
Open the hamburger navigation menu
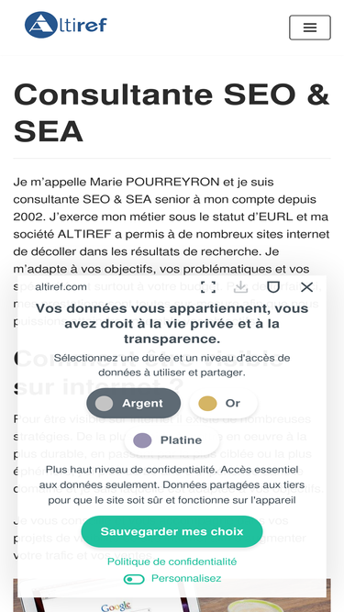tap(310, 28)
